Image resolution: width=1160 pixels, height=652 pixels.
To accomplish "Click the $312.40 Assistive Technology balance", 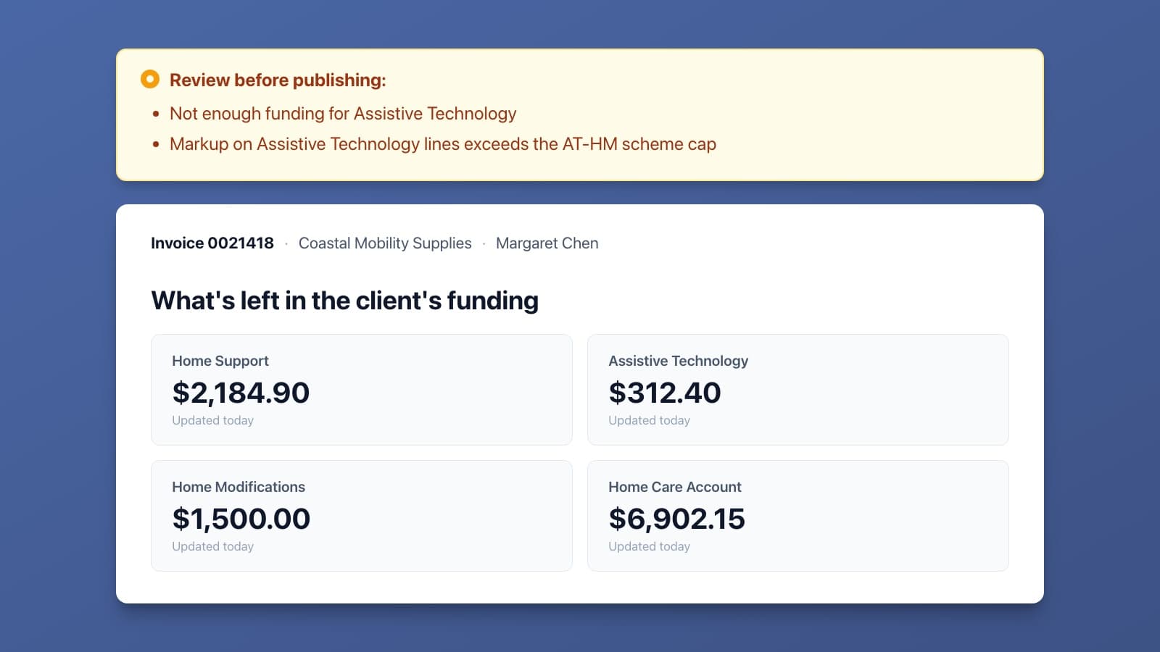I will [x=665, y=393].
